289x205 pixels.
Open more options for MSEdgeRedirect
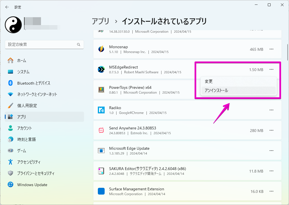tap(271, 69)
